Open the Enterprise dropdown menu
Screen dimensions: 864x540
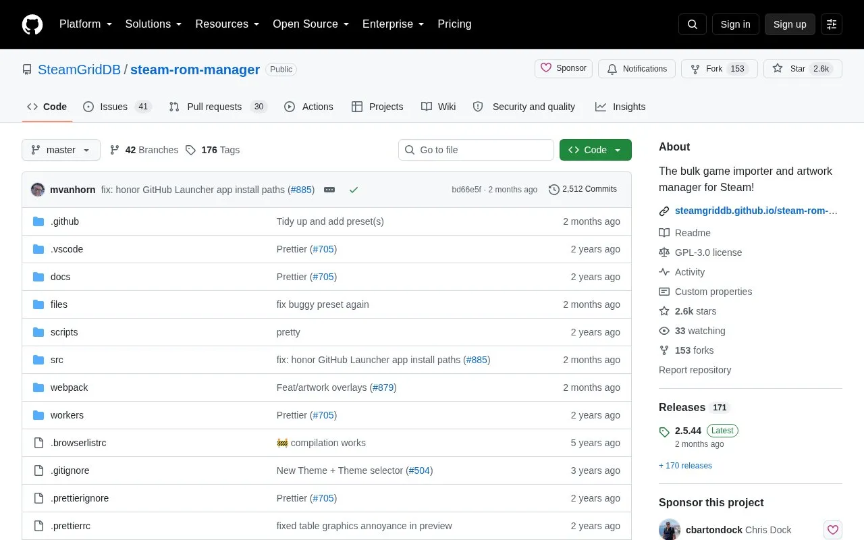(x=394, y=24)
